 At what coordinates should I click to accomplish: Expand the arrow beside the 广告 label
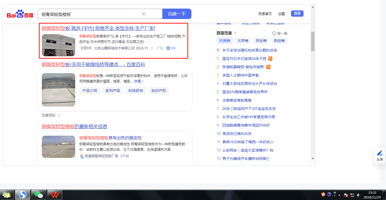tap(152, 48)
